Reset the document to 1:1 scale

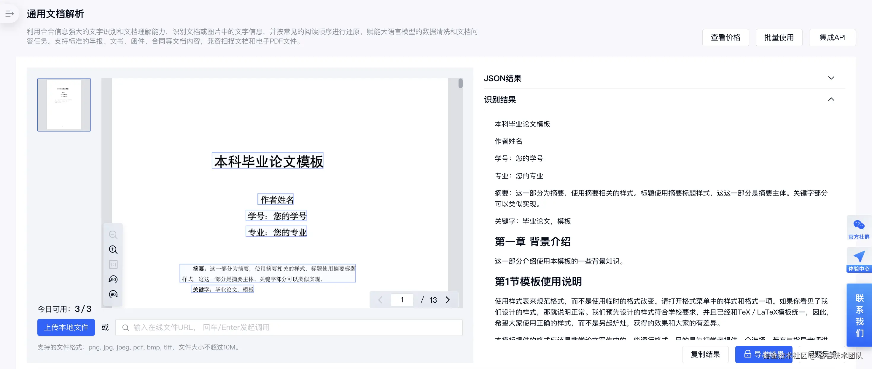(113, 264)
